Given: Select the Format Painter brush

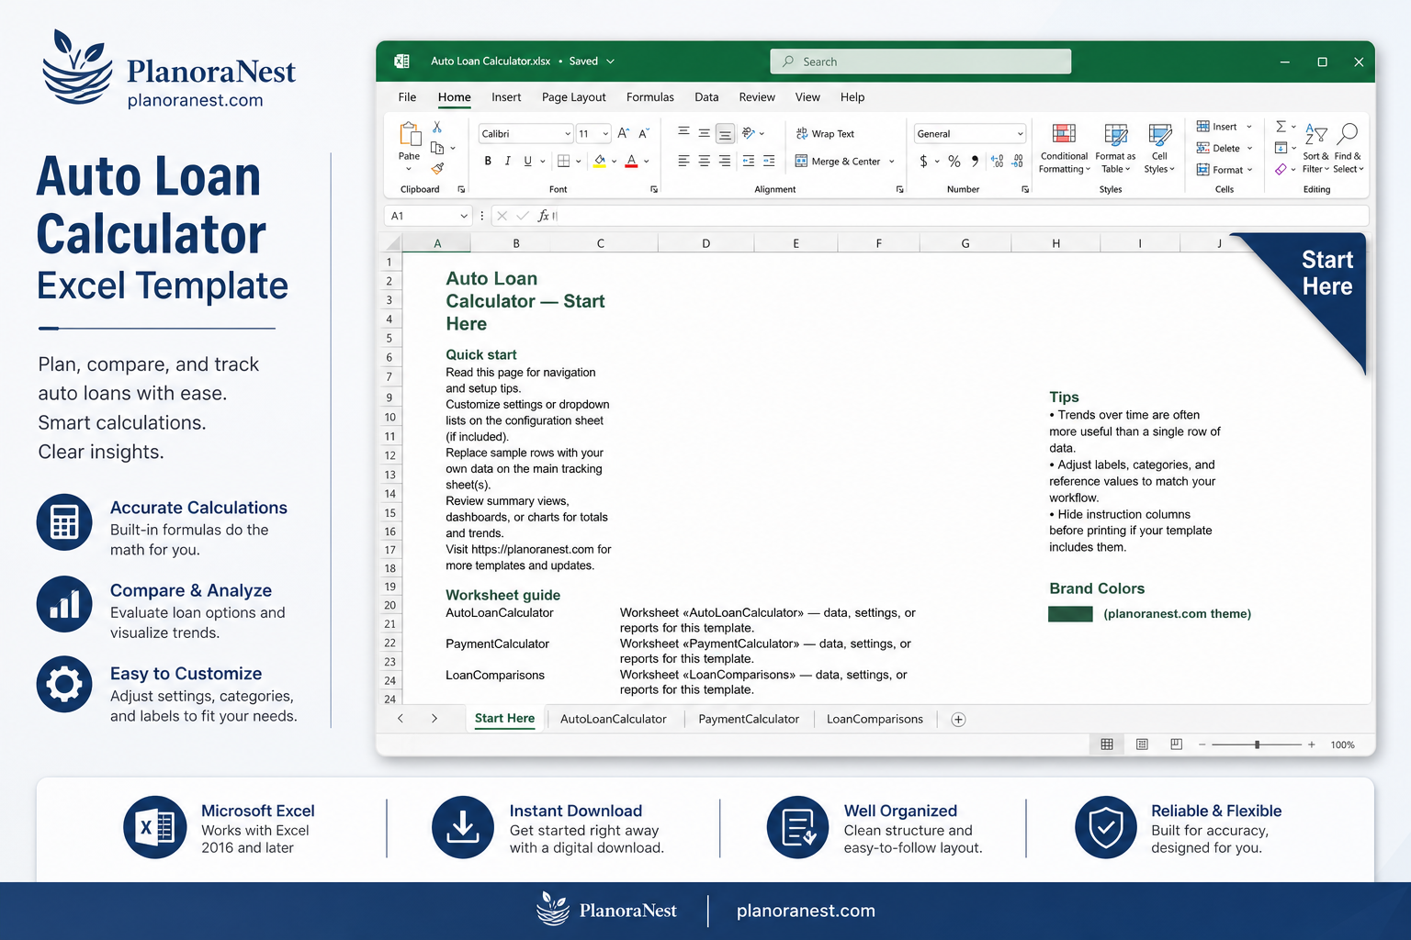Looking at the screenshot, I should [437, 168].
